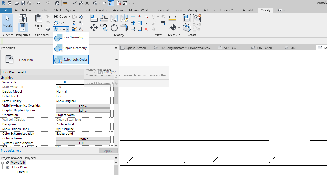This screenshot has width=327, height=175.
Task: Select the Move tool
Action: [x=94, y=27]
